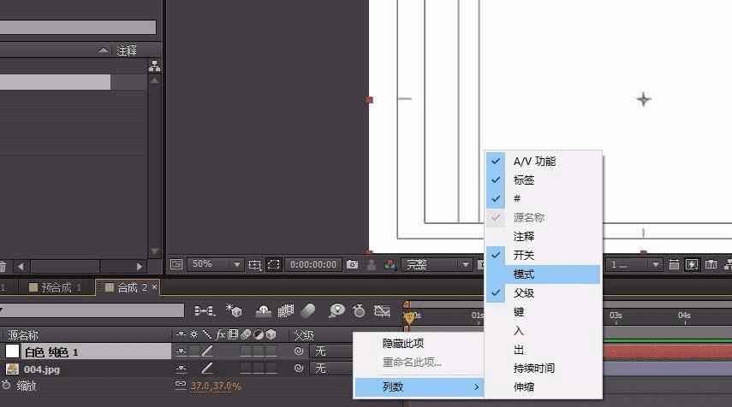
Task: Click the fx switch column header icon
Action: 220,334
